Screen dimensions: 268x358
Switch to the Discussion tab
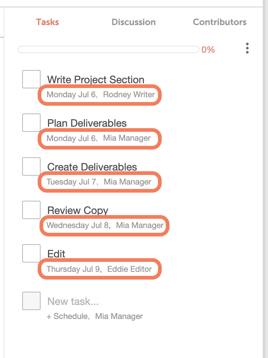point(133,22)
